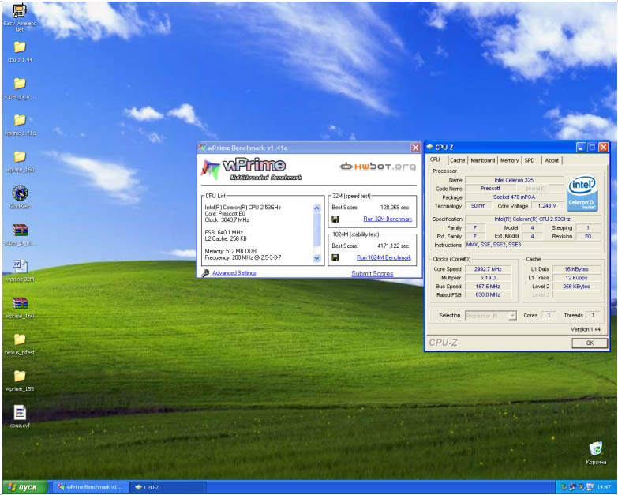Click the wrench icon beside Advanced Settings

point(205,273)
